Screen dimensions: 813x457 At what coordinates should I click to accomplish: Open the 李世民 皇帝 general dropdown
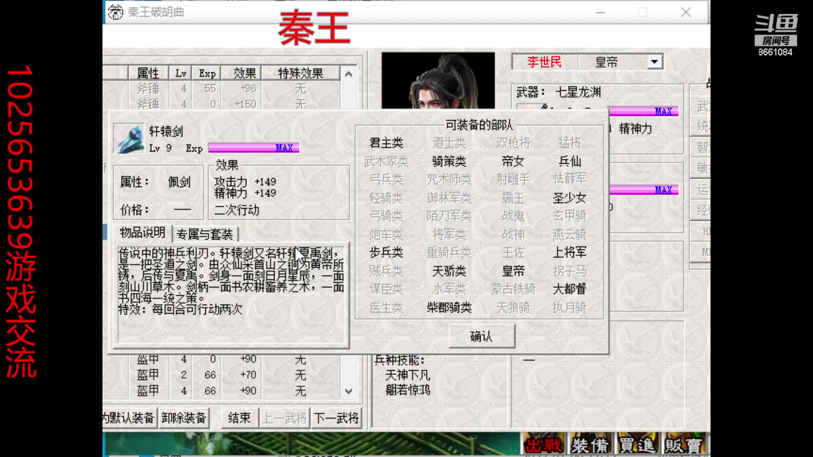pos(654,62)
